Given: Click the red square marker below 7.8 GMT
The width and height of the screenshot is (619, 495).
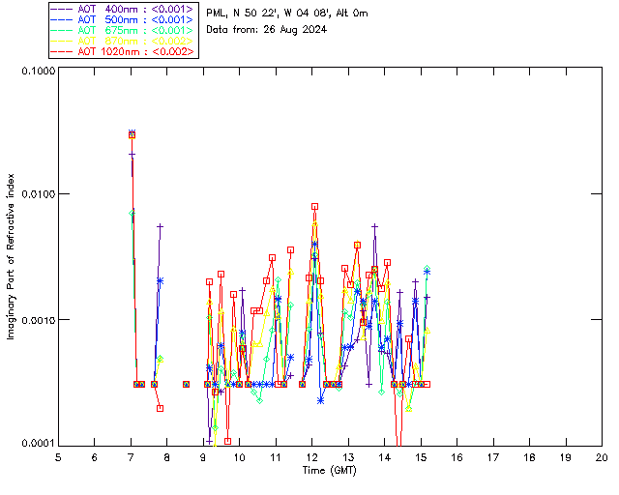Looking at the screenshot, I should point(160,408).
